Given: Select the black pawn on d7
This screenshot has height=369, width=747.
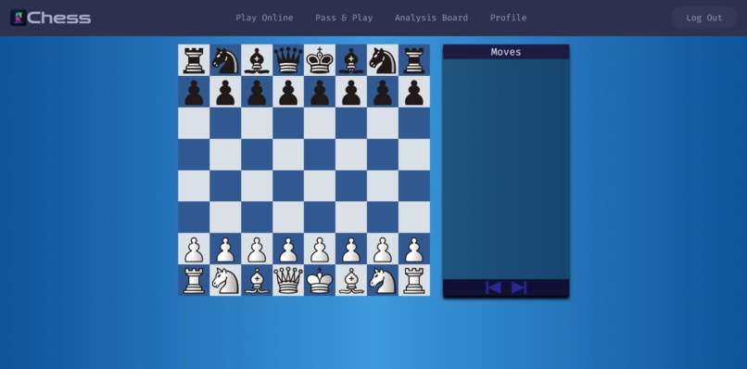Looking at the screenshot, I should click(288, 92).
